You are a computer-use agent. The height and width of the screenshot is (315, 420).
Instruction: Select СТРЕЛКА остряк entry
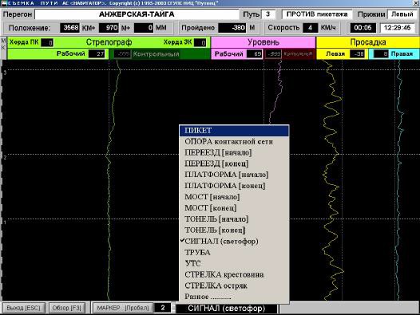tap(234, 285)
